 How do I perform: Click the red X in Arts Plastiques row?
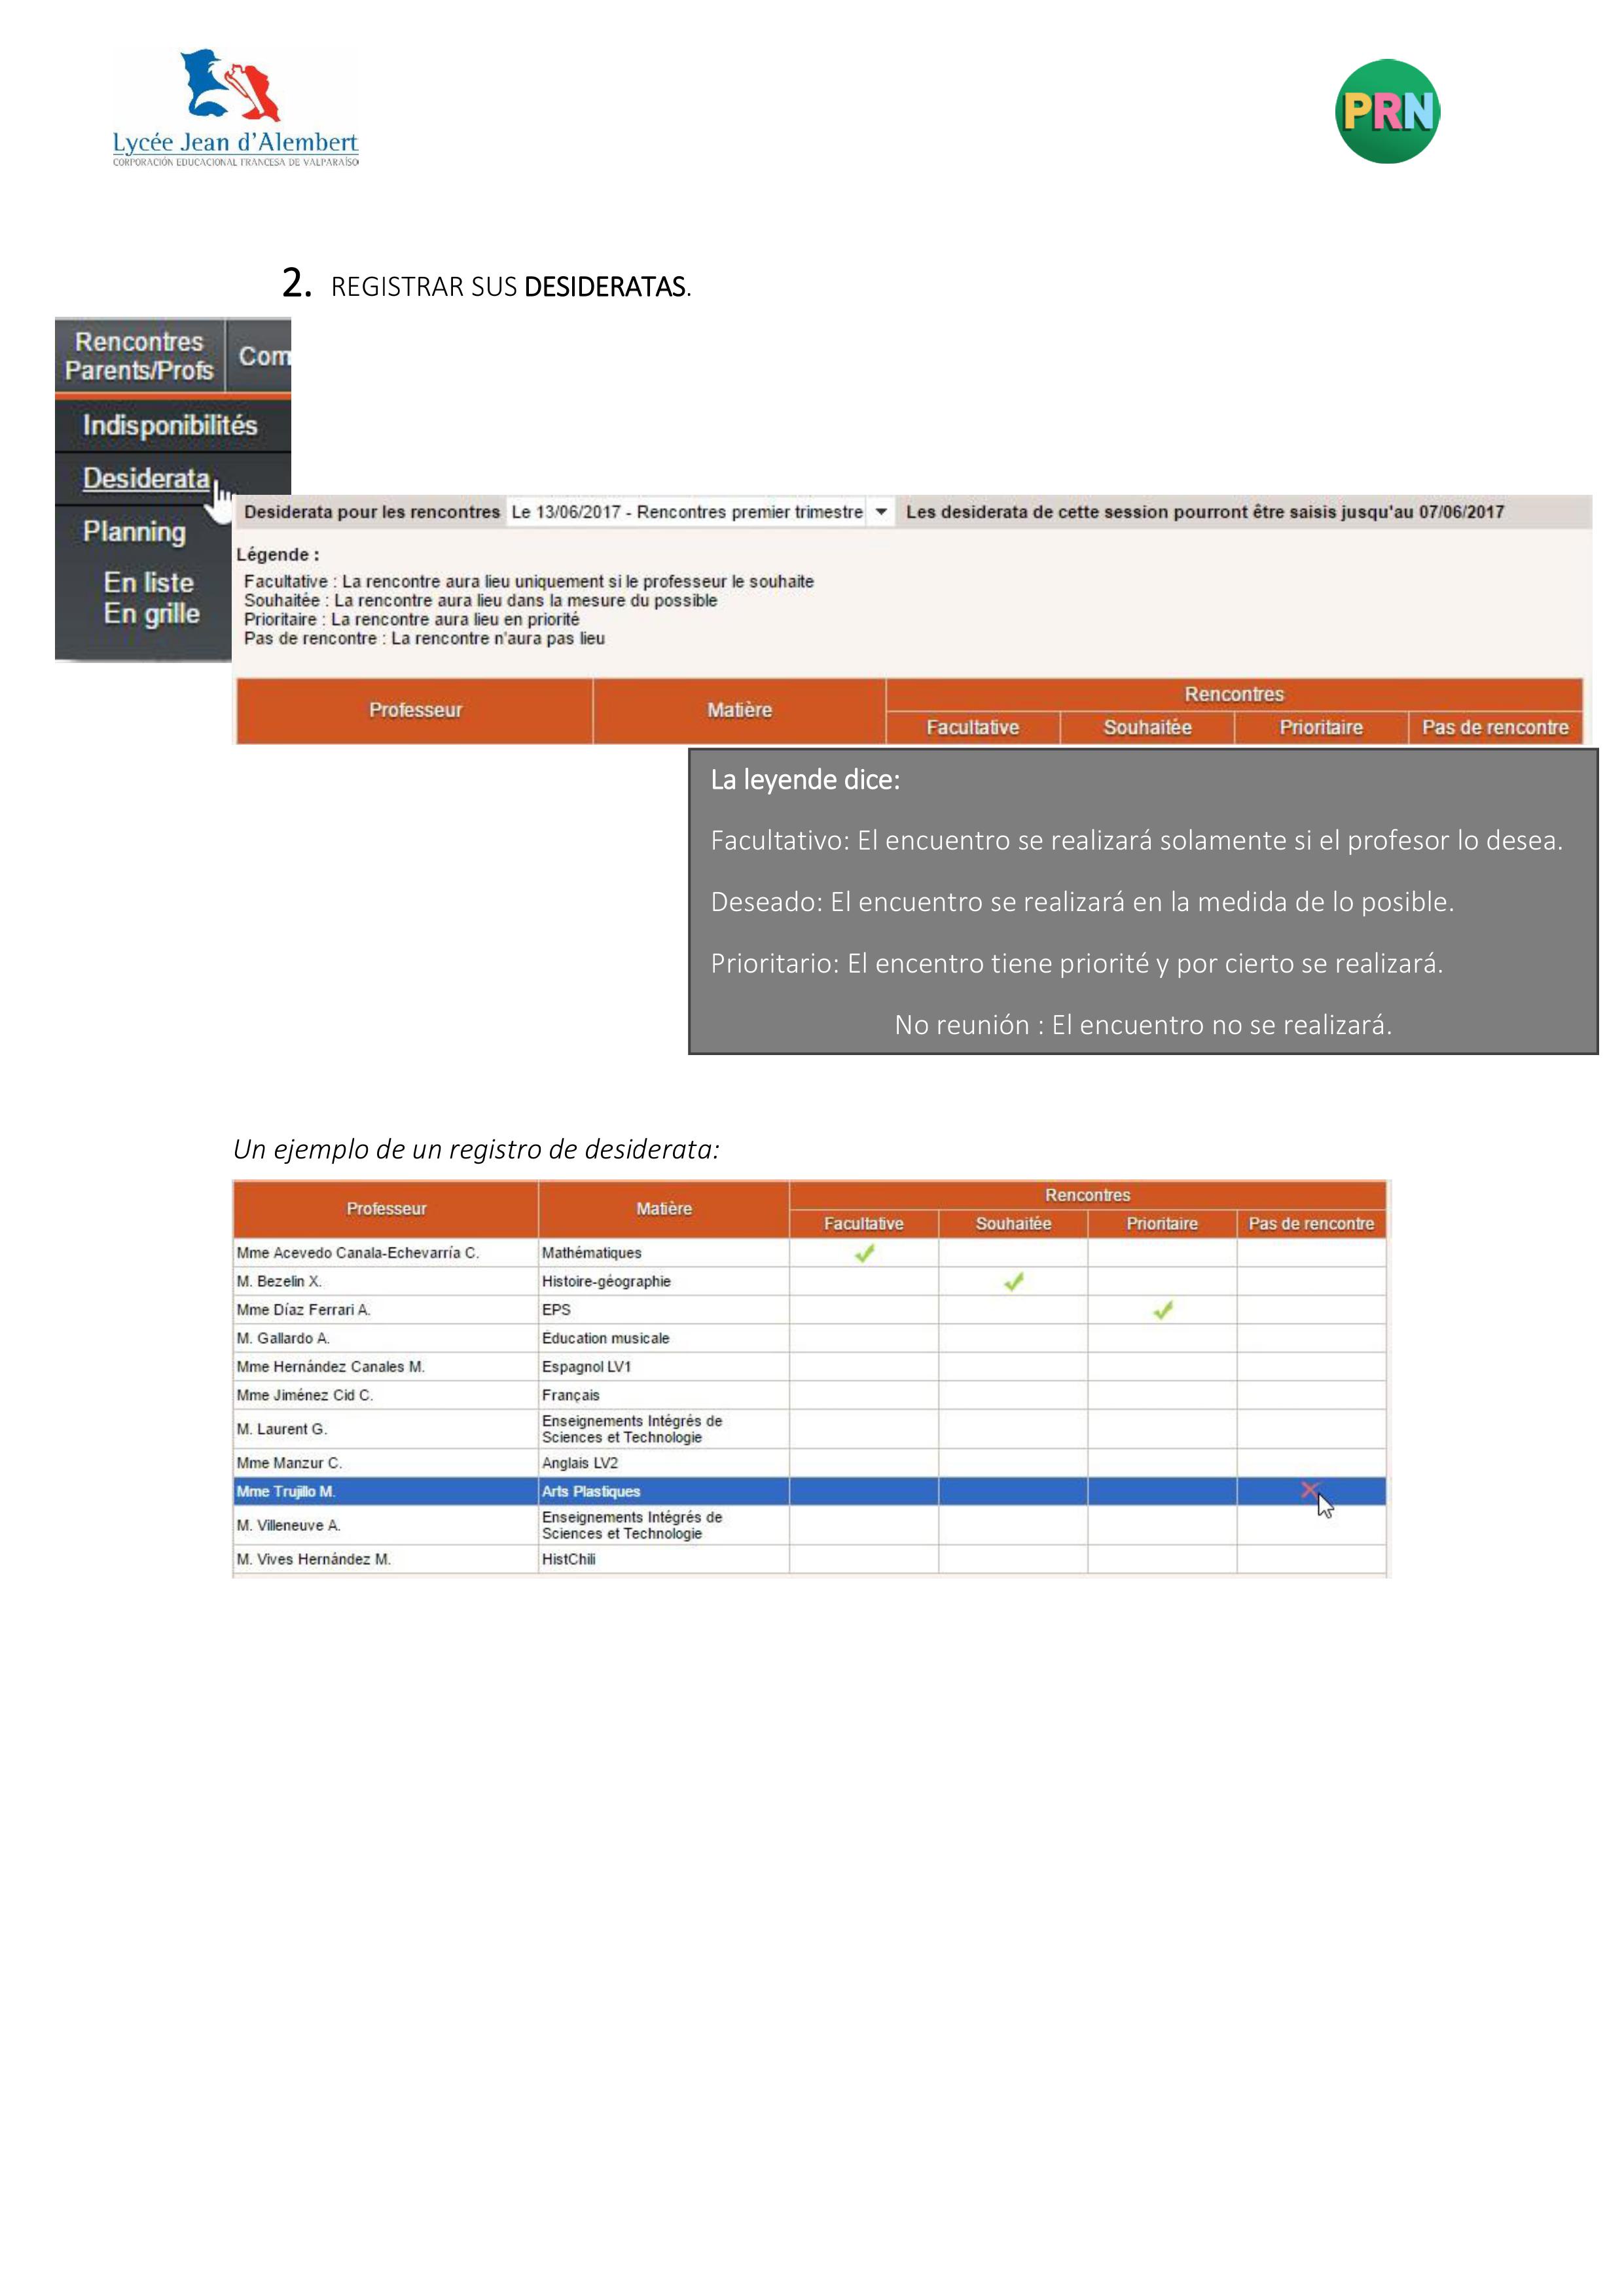click(1309, 1490)
